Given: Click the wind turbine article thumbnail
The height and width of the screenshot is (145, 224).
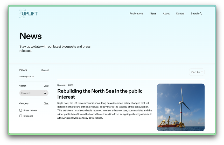Looking at the screenshot, I should pyautogui.click(x=181, y=107).
